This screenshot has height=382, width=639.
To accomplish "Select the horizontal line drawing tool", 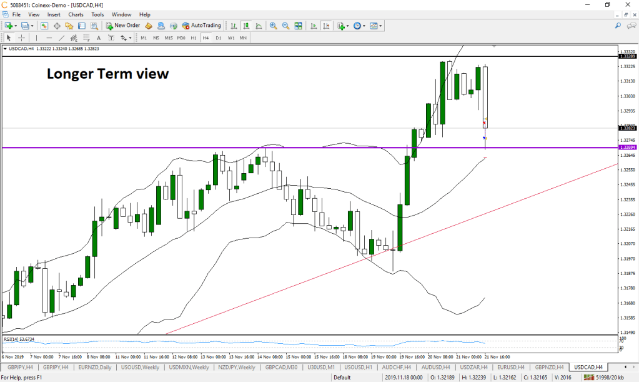I will (48, 38).
